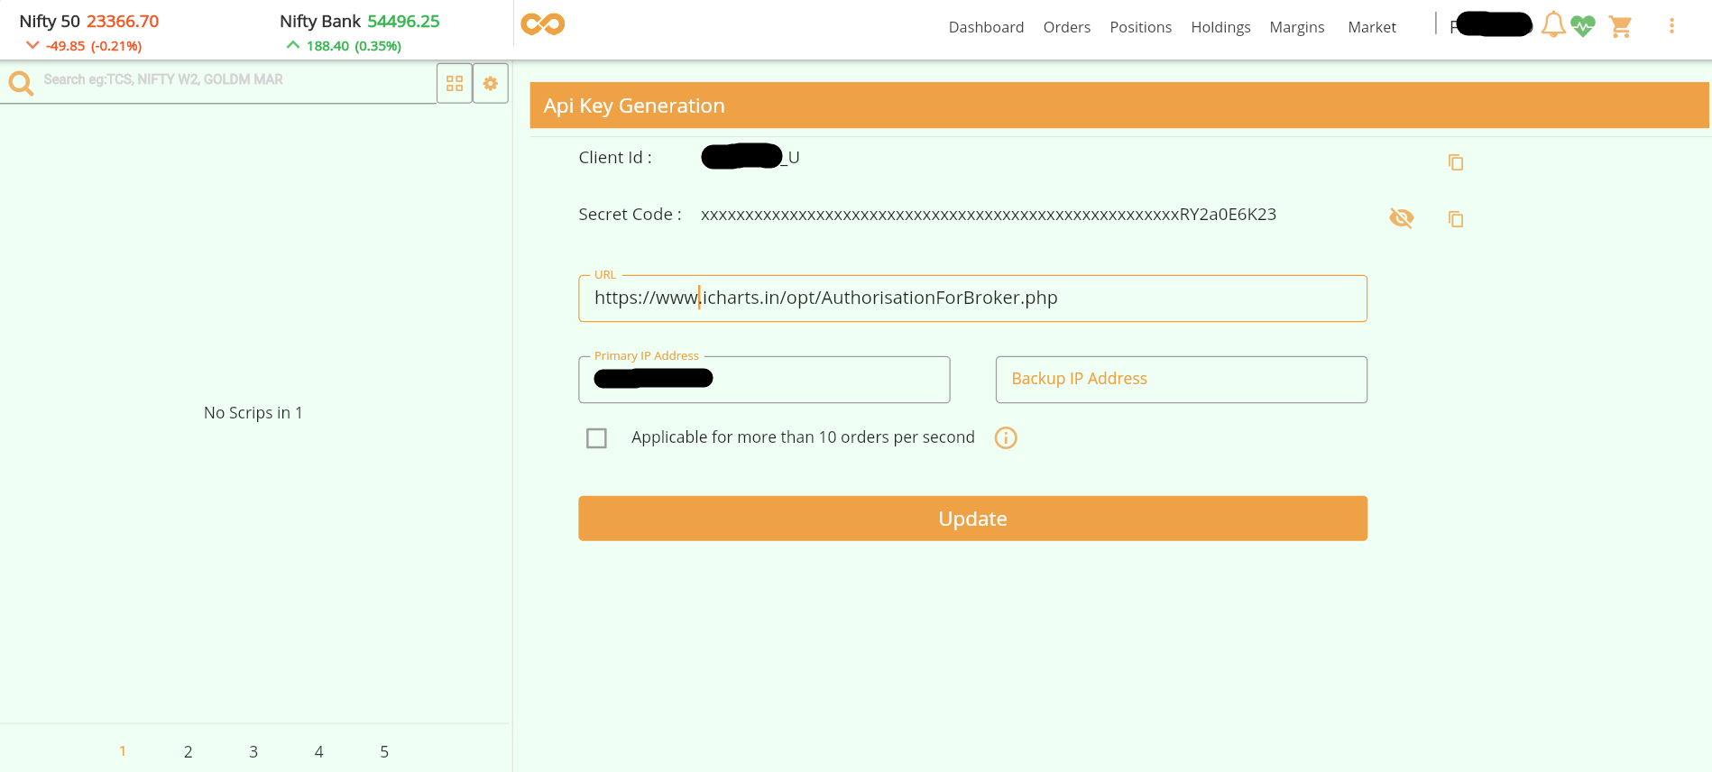Click the Nifty Bank index value
The height and width of the screenshot is (772, 1712).
403,21
